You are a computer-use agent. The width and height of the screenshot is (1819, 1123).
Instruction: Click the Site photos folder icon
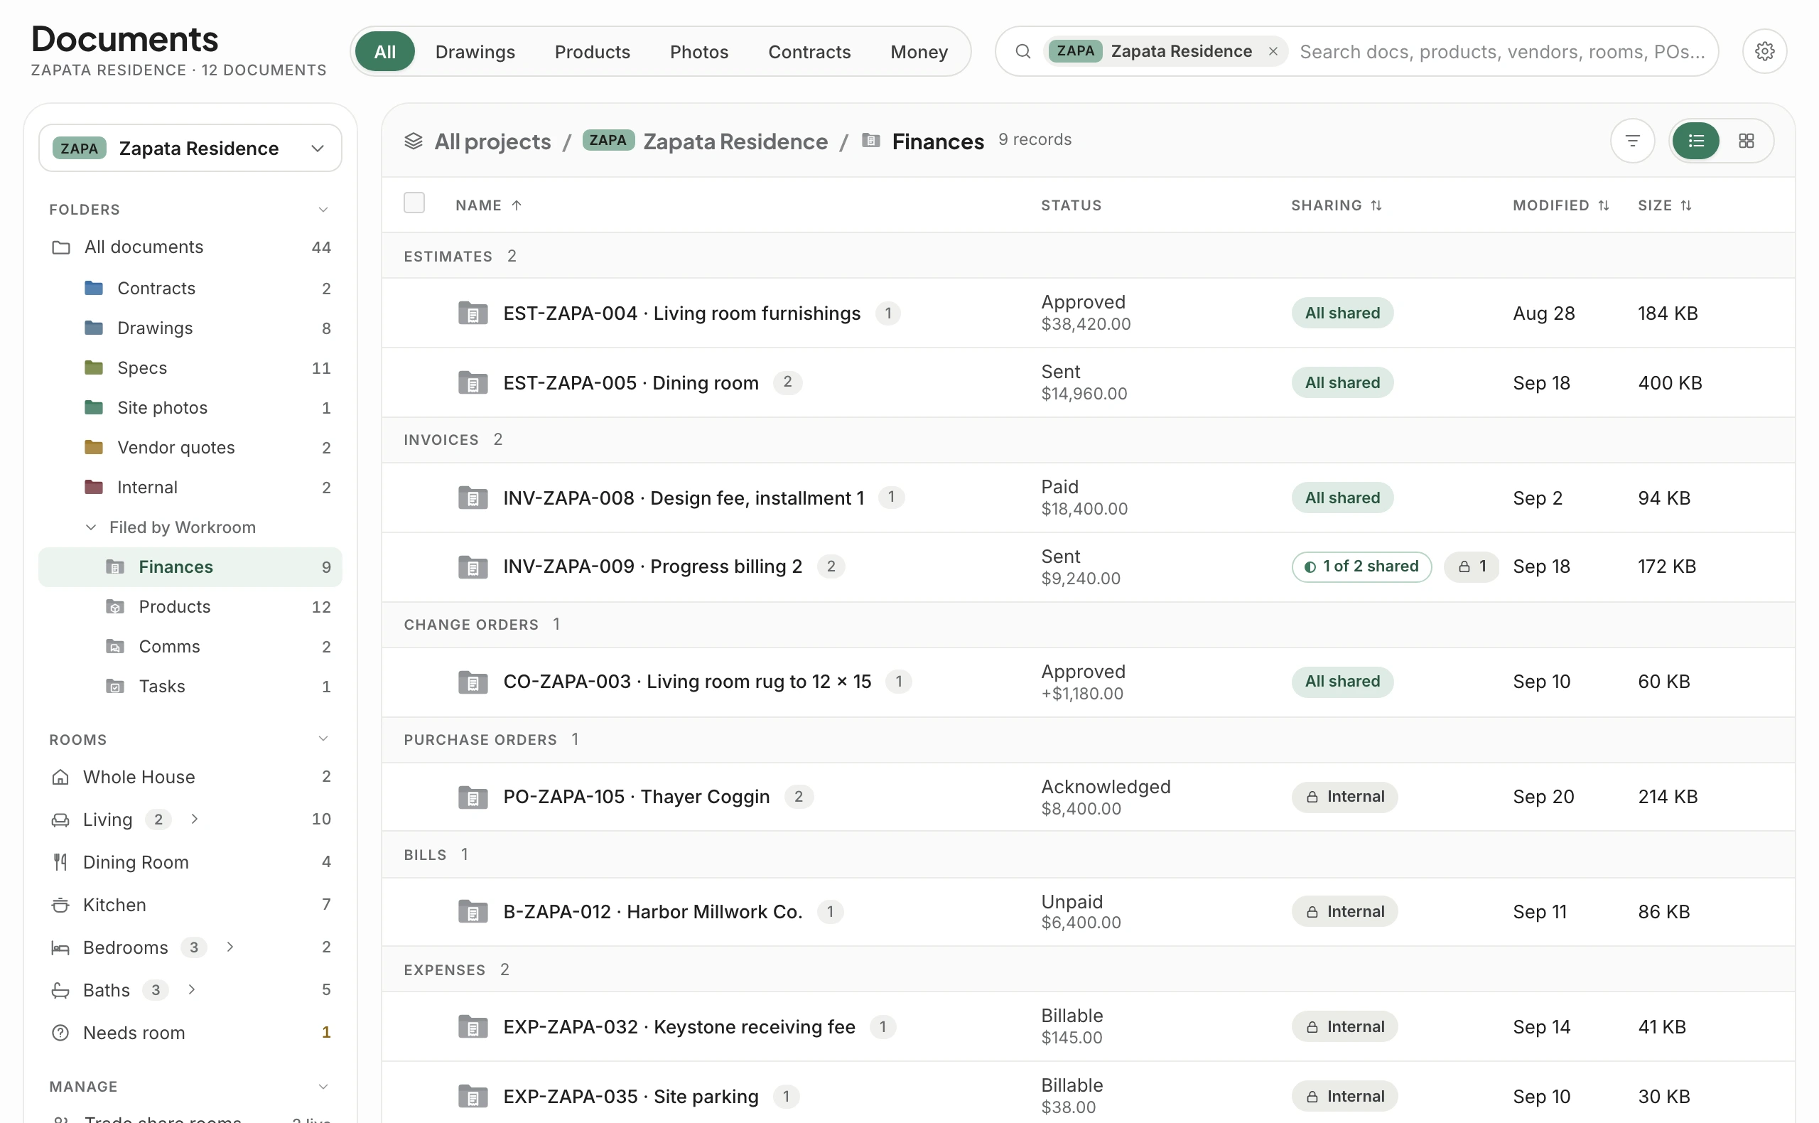(x=94, y=407)
